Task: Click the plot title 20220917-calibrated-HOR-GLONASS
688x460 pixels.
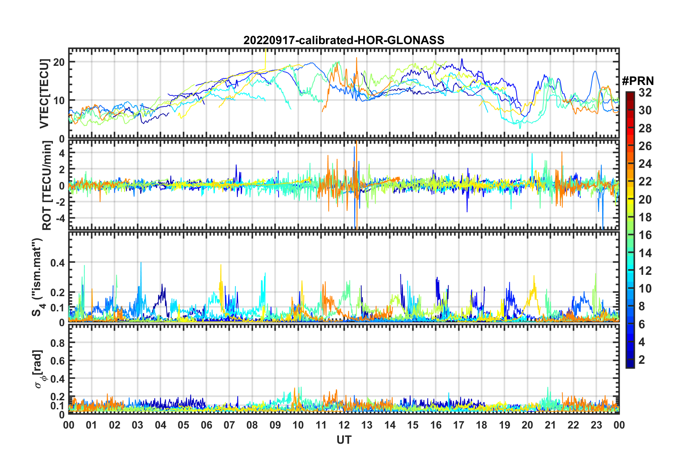Action: [x=344, y=40]
